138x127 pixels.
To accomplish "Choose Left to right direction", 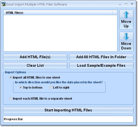I will click(51, 88).
